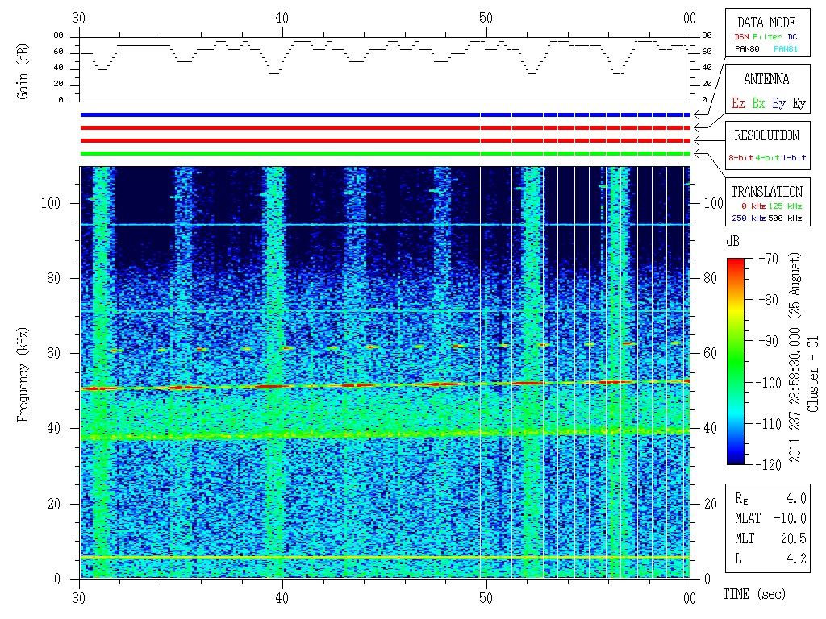Click the RESOLUTION legend title
This screenshot has height=619, width=826.
tap(766, 135)
